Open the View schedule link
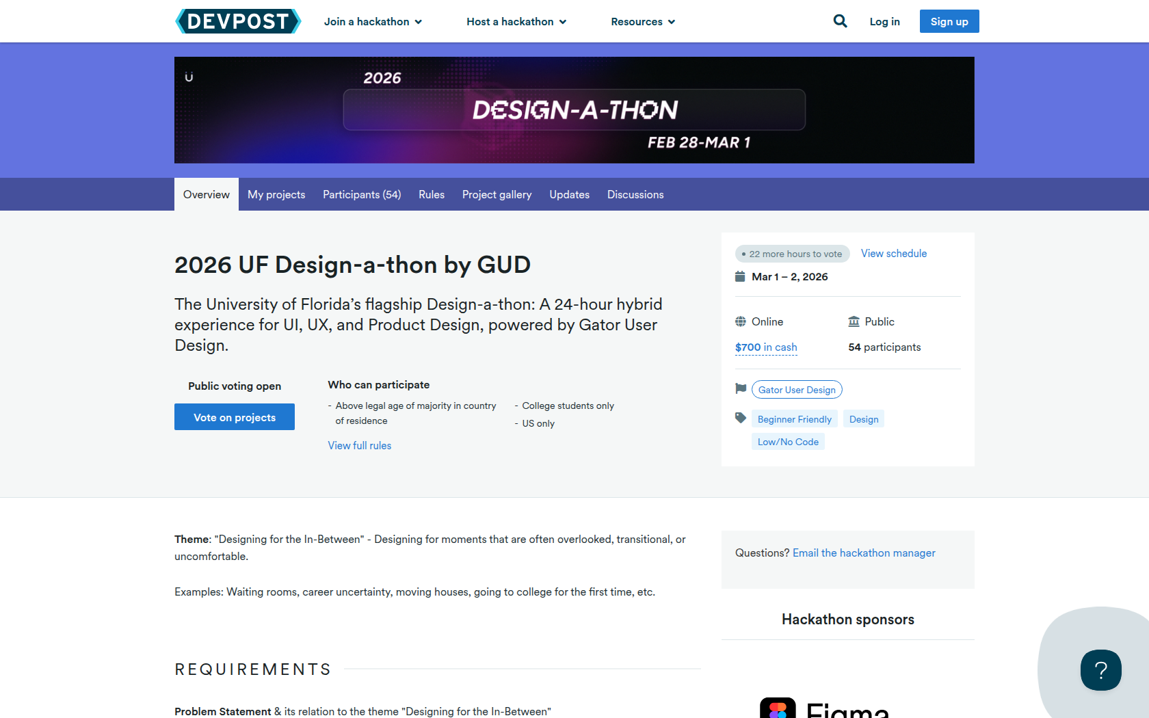This screenshot has width=1149, height=718. [x=893, y=254]
